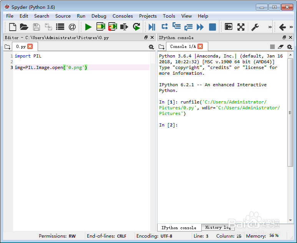Click console scrollbar down arrow
This screenshot has height=243, width=297.
pyautogui.click(x=290, y=220)
